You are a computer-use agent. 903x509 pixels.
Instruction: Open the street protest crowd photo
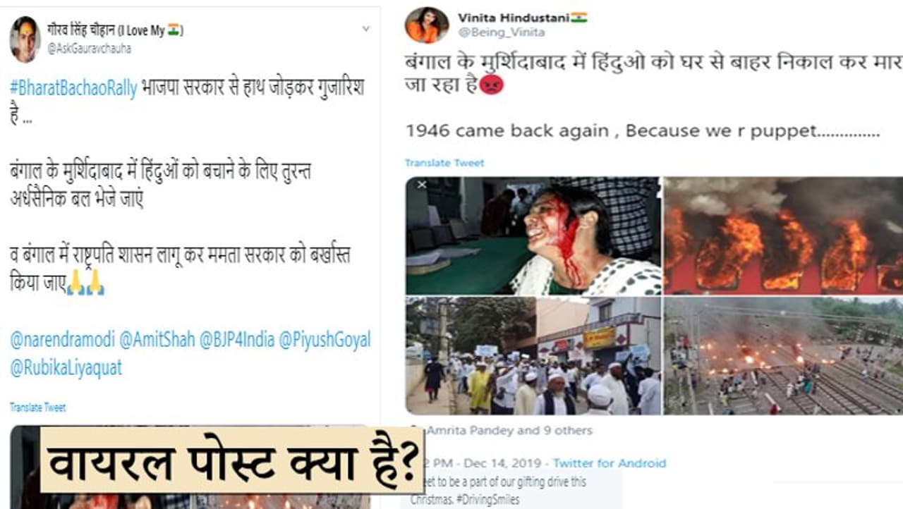[533, 356]
